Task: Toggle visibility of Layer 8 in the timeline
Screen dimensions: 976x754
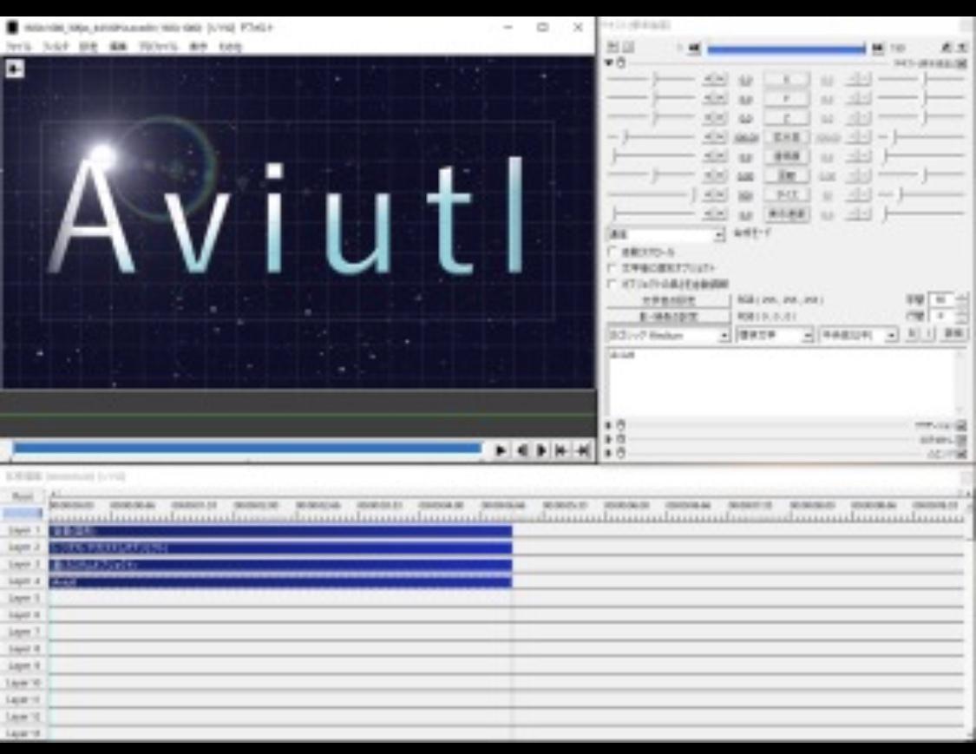Action: coord(23,649)
